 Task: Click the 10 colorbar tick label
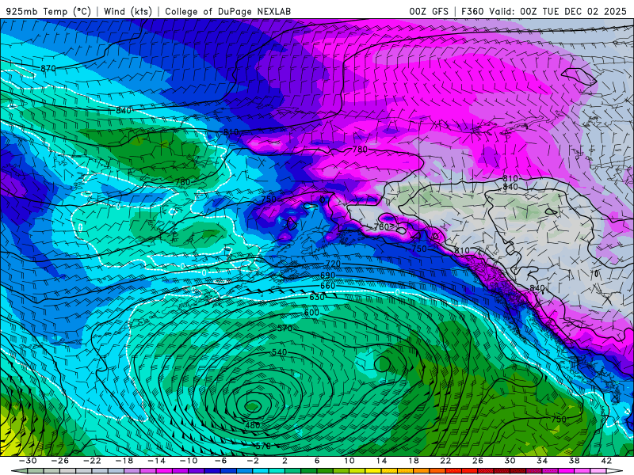pos(349,461)
